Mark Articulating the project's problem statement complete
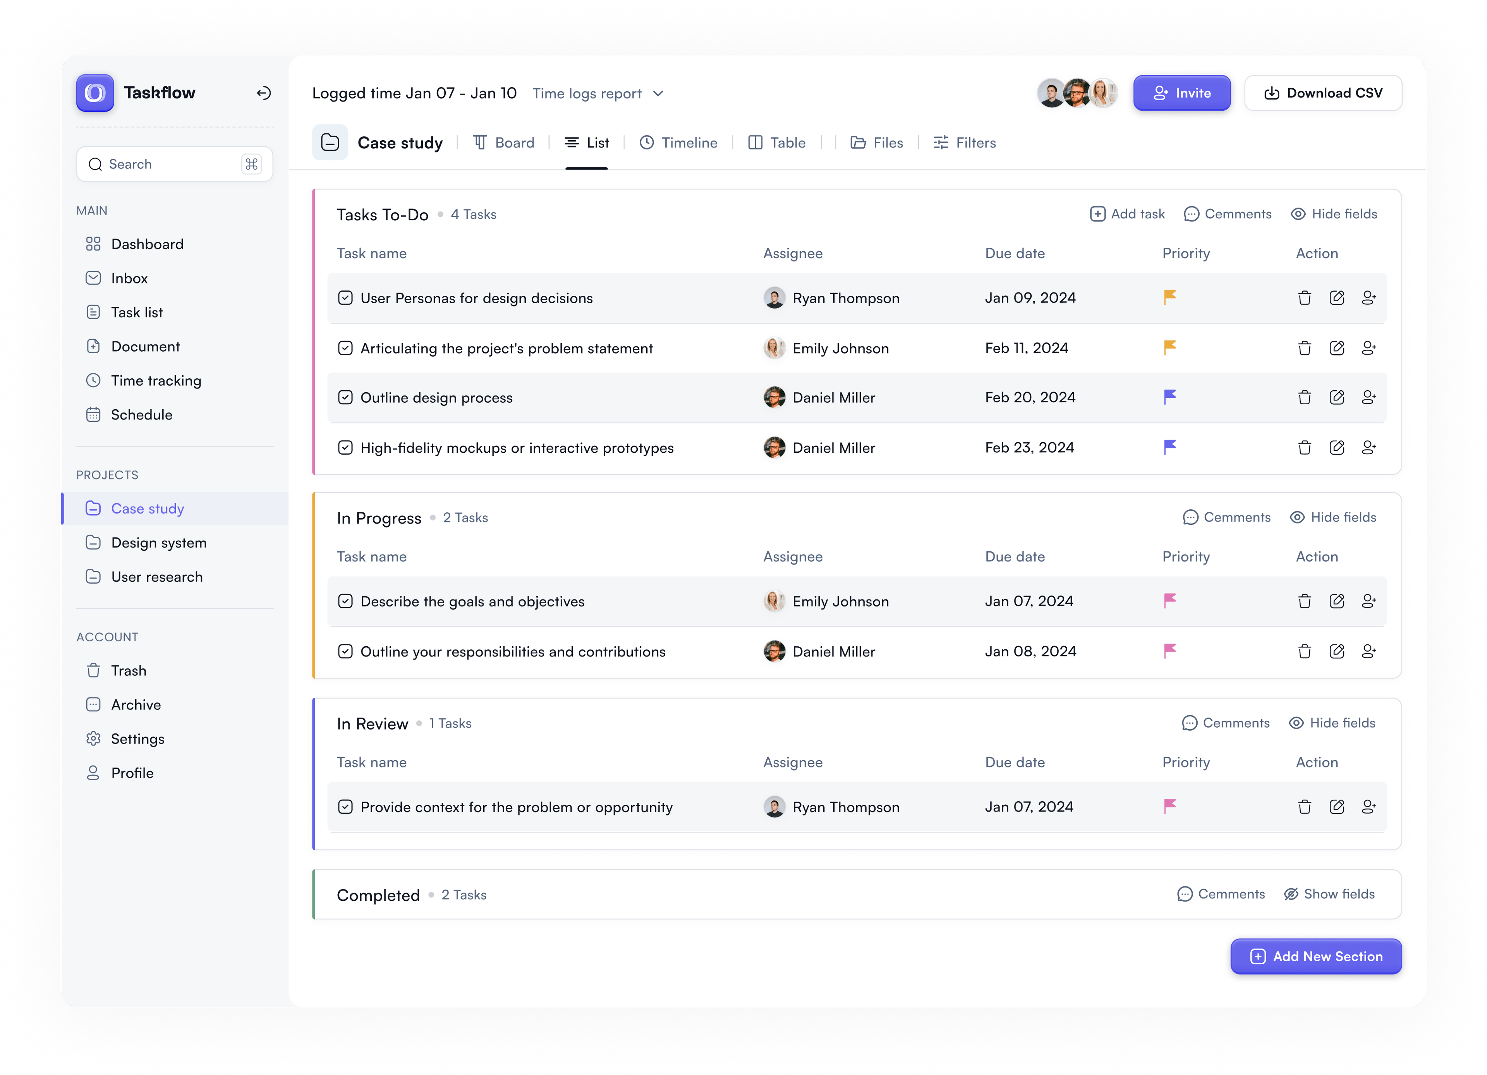The width and height of the screenshot is (1487, 1075). click(x=345, y=348)
